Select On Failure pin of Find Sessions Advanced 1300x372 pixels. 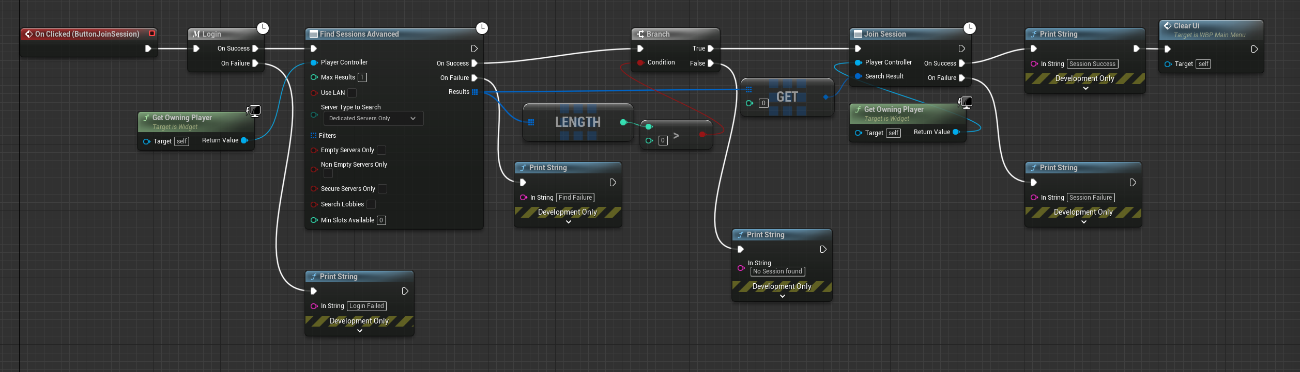(475, 78)
